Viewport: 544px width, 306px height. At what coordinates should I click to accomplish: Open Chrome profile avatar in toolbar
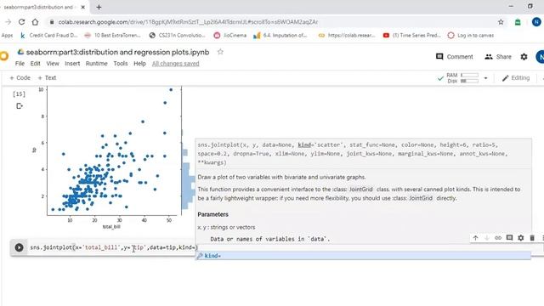coord(536,22)
